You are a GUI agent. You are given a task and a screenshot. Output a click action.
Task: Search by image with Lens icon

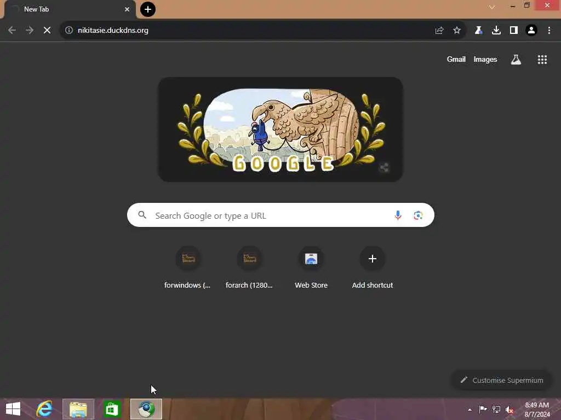pos(418,215)
